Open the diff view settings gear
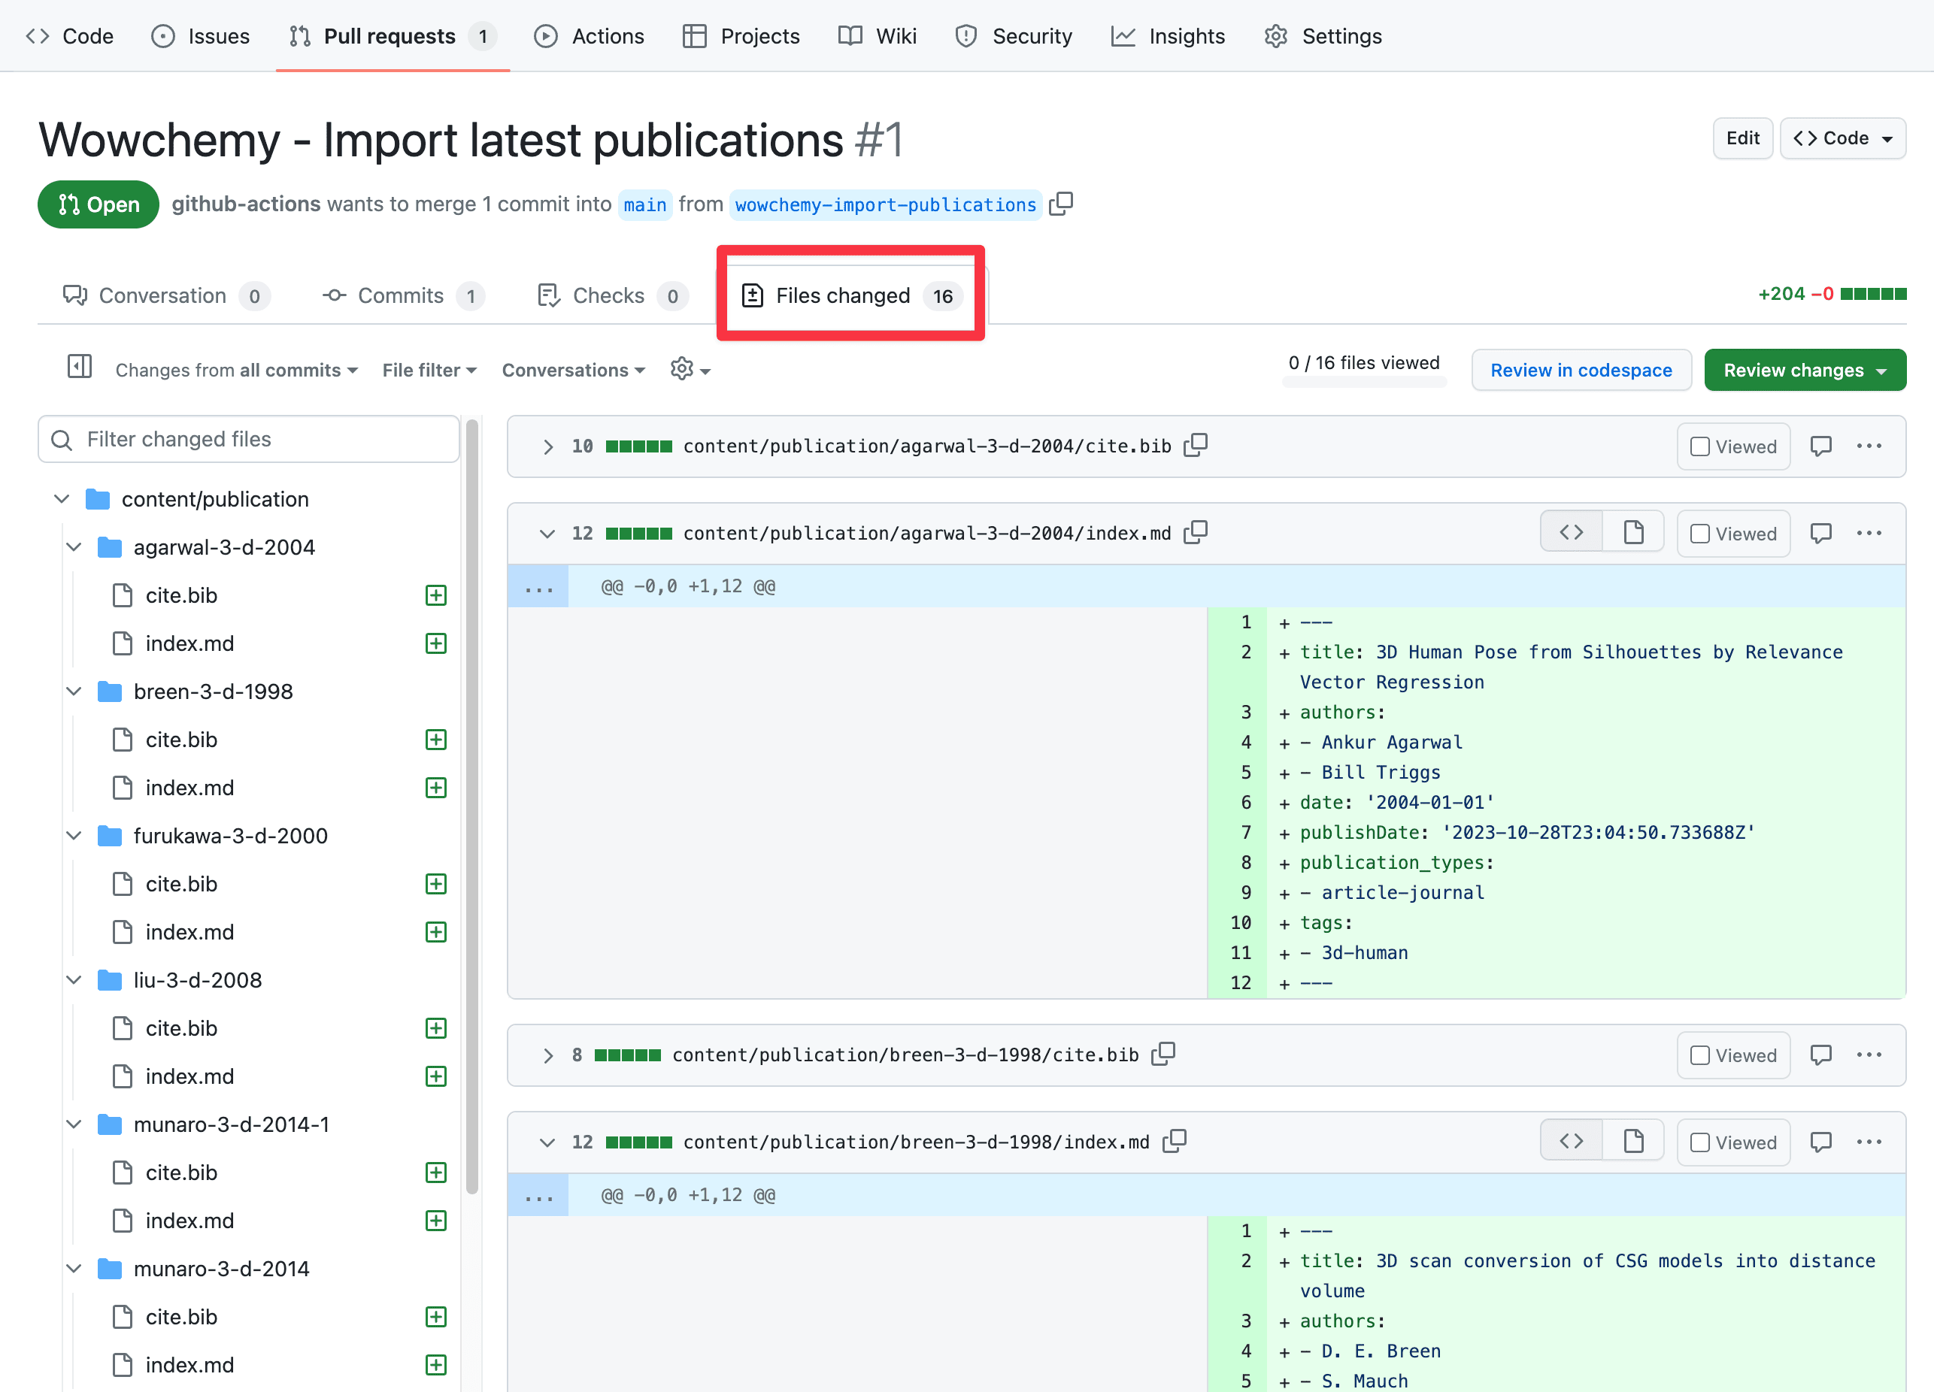 pyautogui.click(x=690, y=369)
